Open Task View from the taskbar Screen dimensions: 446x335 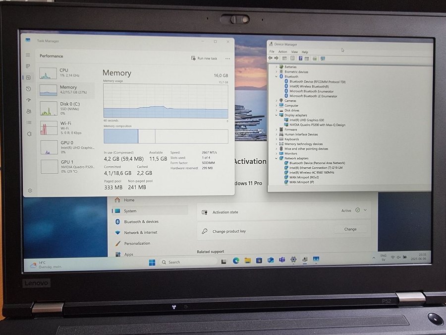(x=224, y=262)
